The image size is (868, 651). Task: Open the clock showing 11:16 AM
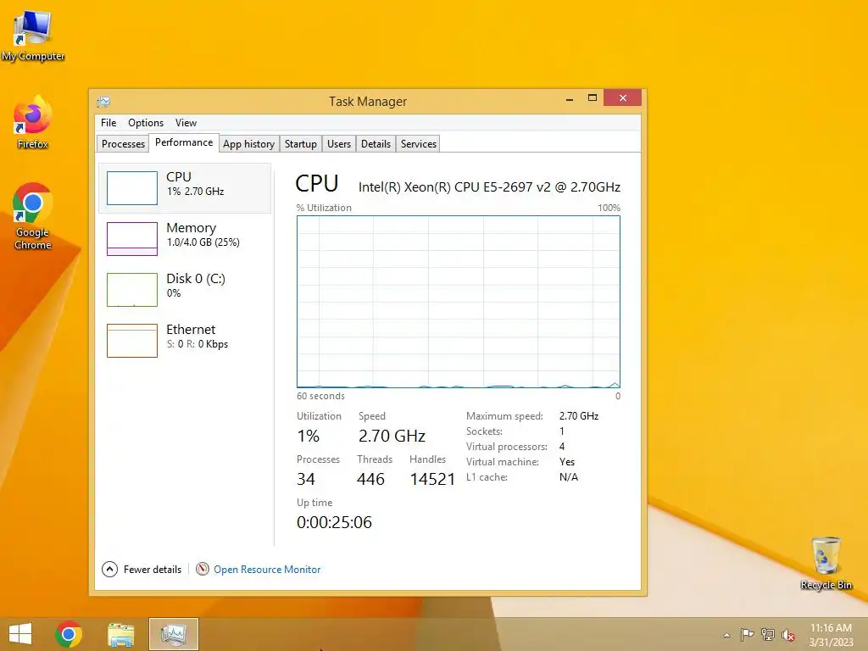tap(831, 635)
